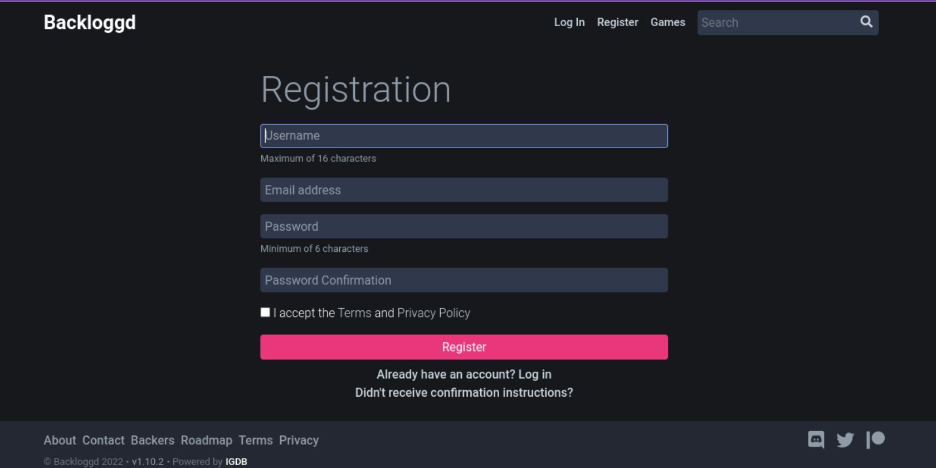Open 'Didn't receive confirmation instructions?' link
This screenshot has width=936, height=468.
tap(464, 393)
